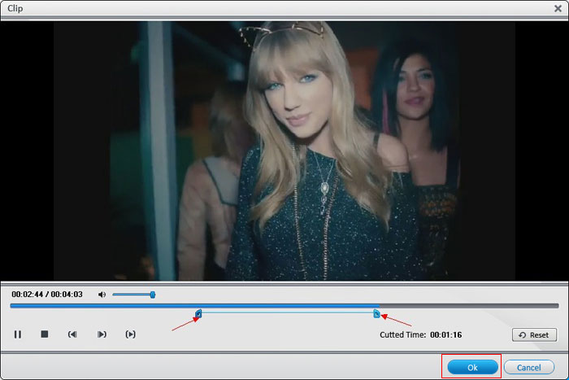Set clip end point bracket button
The width and height of the screenshot is (569, 380).
click(102, 334)
